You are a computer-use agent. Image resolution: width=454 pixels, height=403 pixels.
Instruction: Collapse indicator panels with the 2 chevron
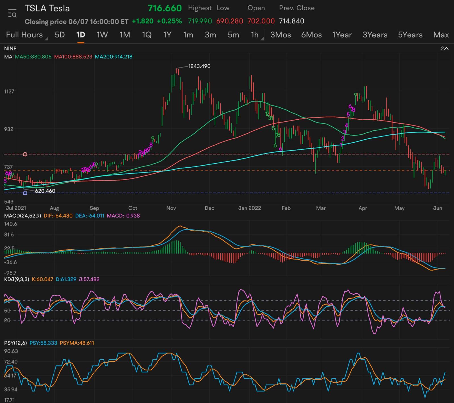click(x=445, y=48)
